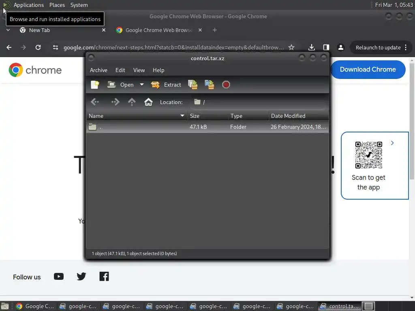Viewport: 415px width, 311px height.
Task: Create new archive icon in toolbar
Action: 95,85
